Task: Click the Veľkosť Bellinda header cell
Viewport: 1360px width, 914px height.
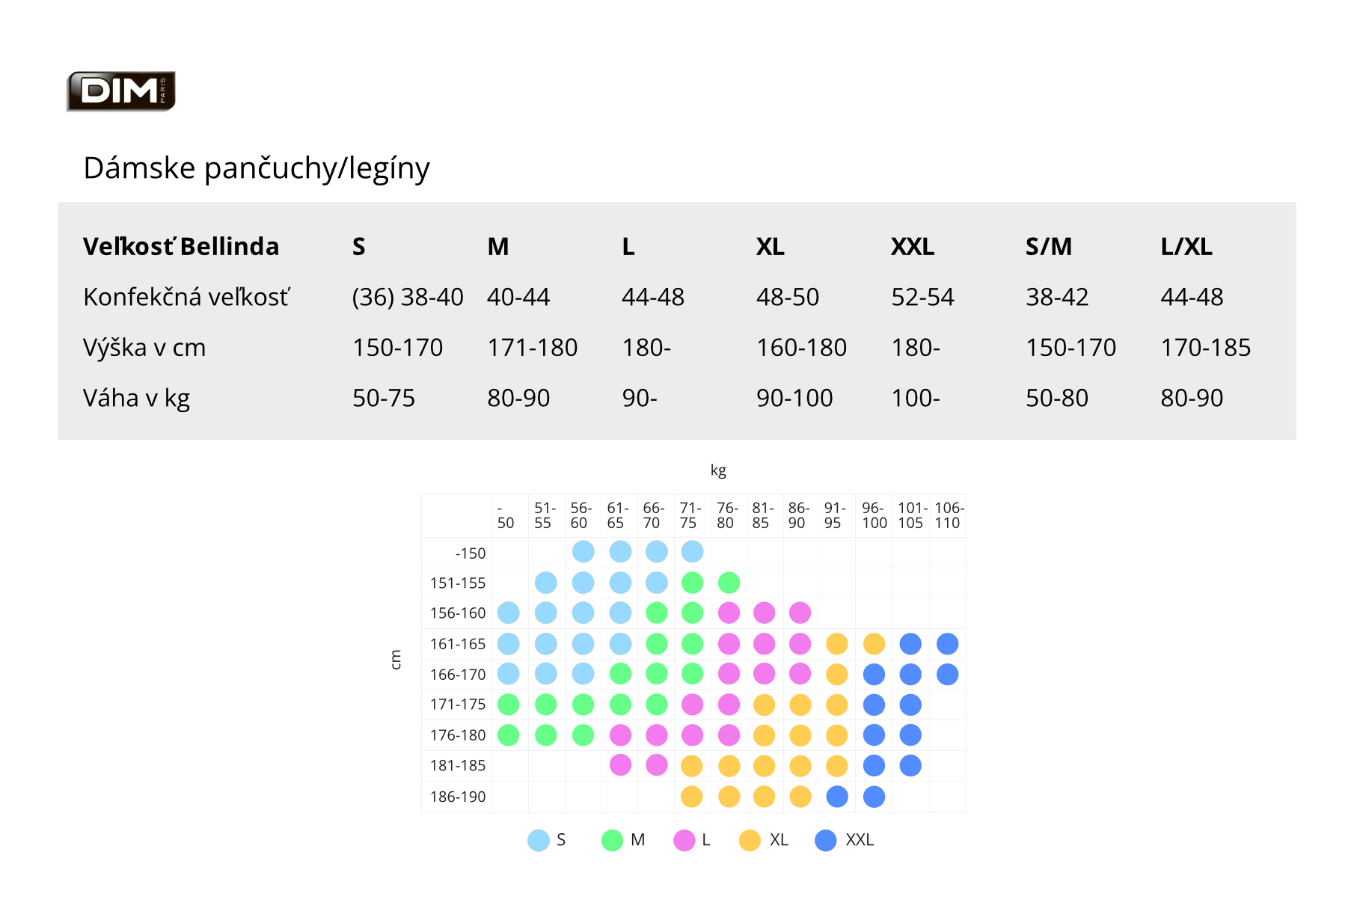Action: tap(181, 246)
